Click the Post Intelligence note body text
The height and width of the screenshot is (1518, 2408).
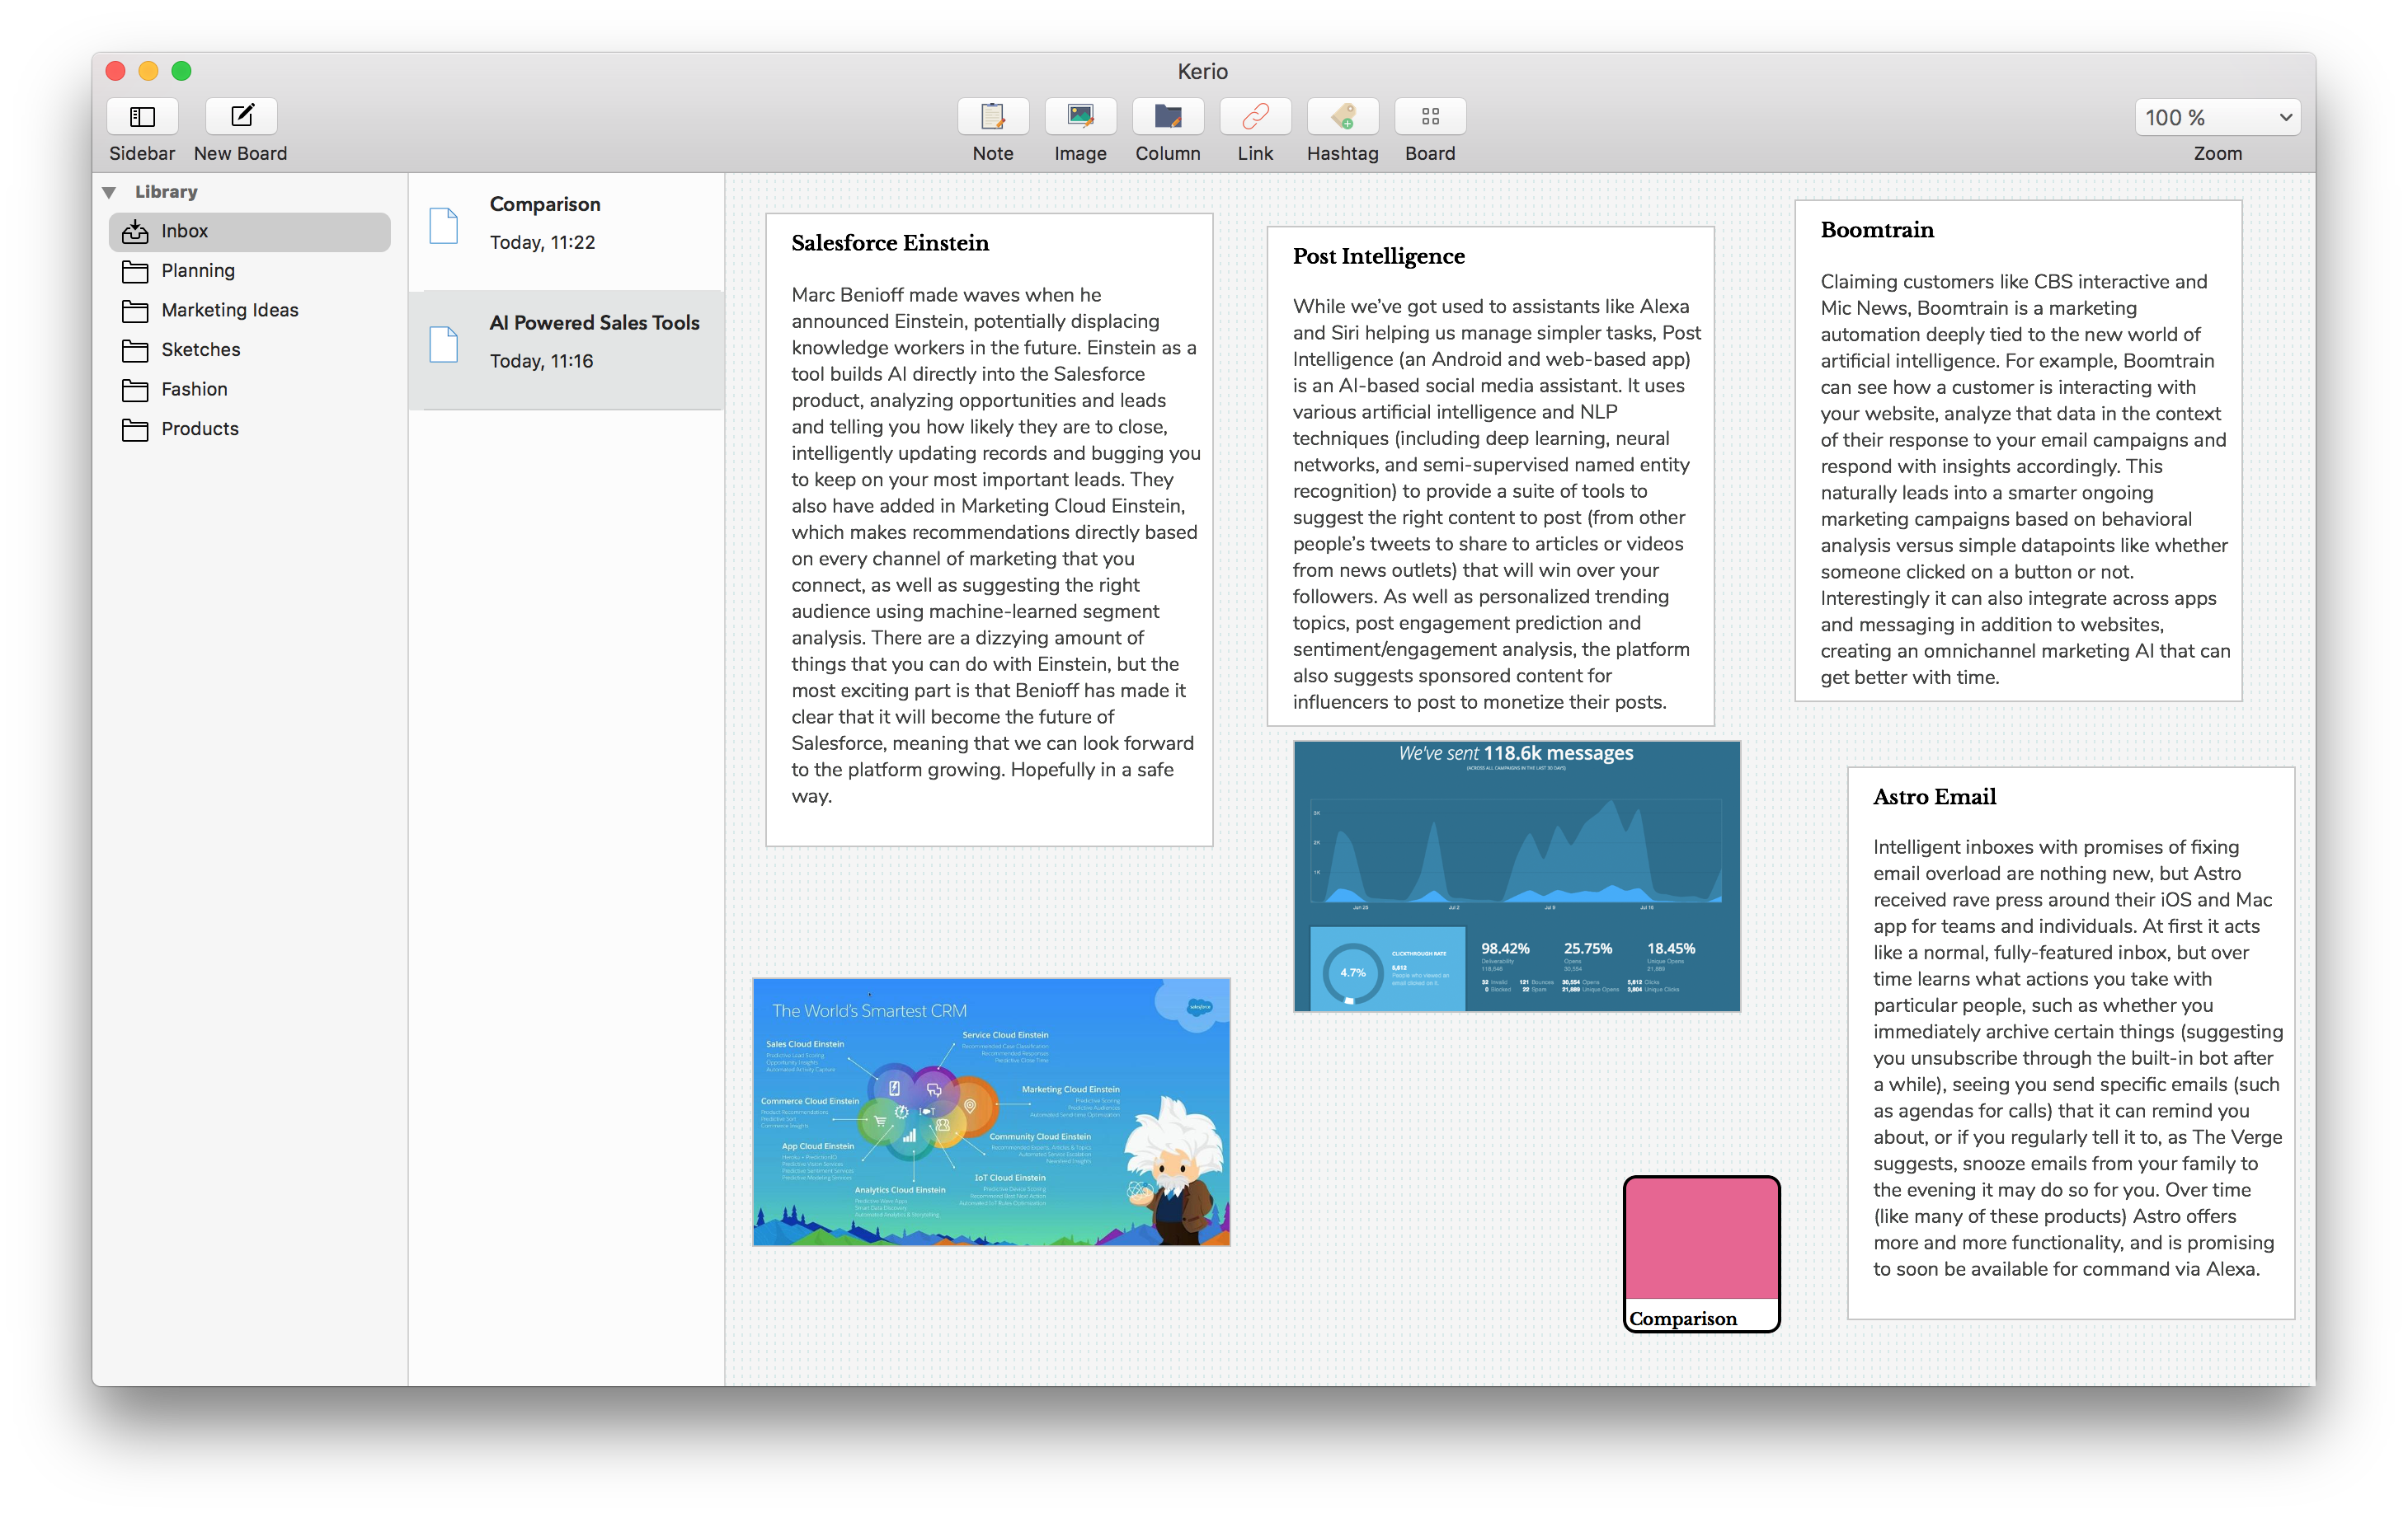pyautogui.click(x=1496, y=504)
